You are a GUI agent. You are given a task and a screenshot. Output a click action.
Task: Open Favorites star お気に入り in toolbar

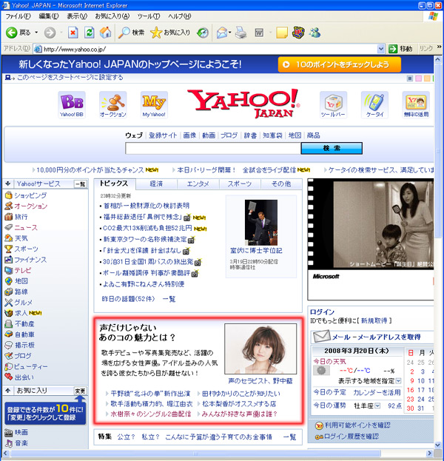[170, 33]
